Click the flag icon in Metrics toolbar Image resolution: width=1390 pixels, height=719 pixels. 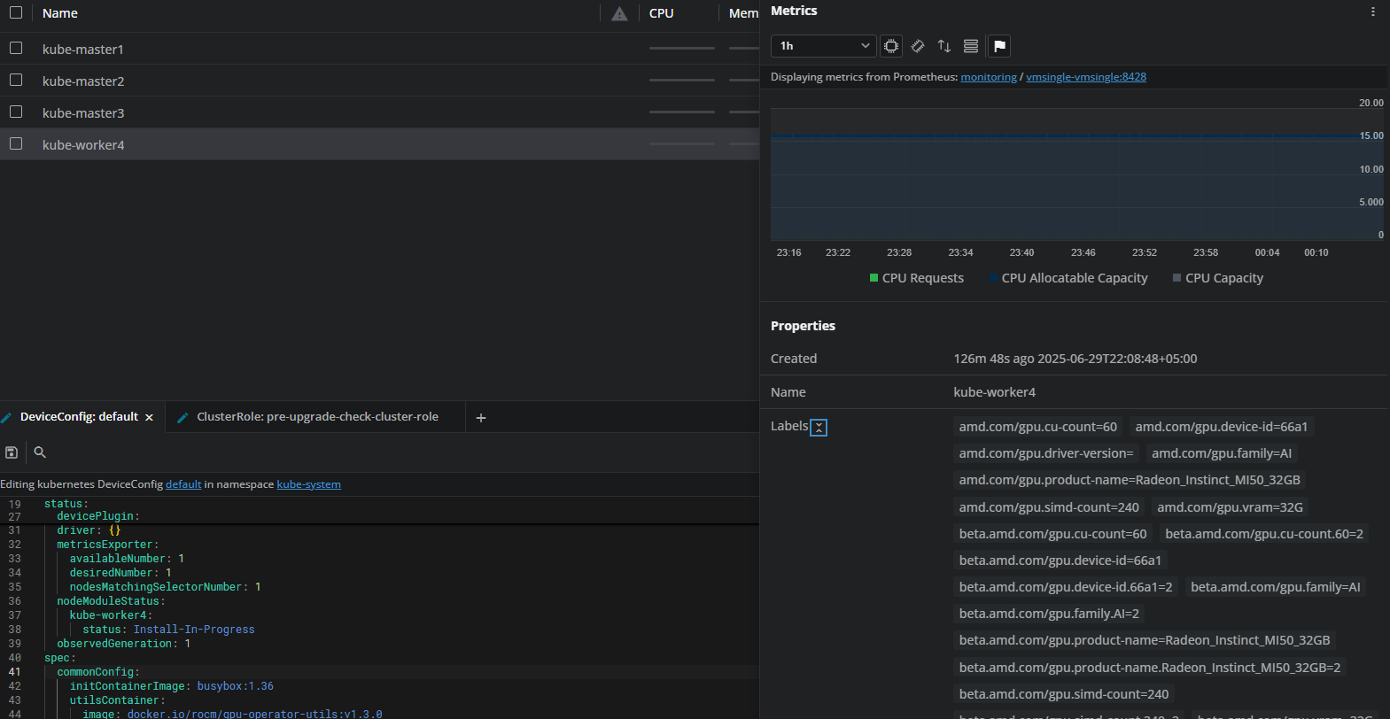pos(999,46)
